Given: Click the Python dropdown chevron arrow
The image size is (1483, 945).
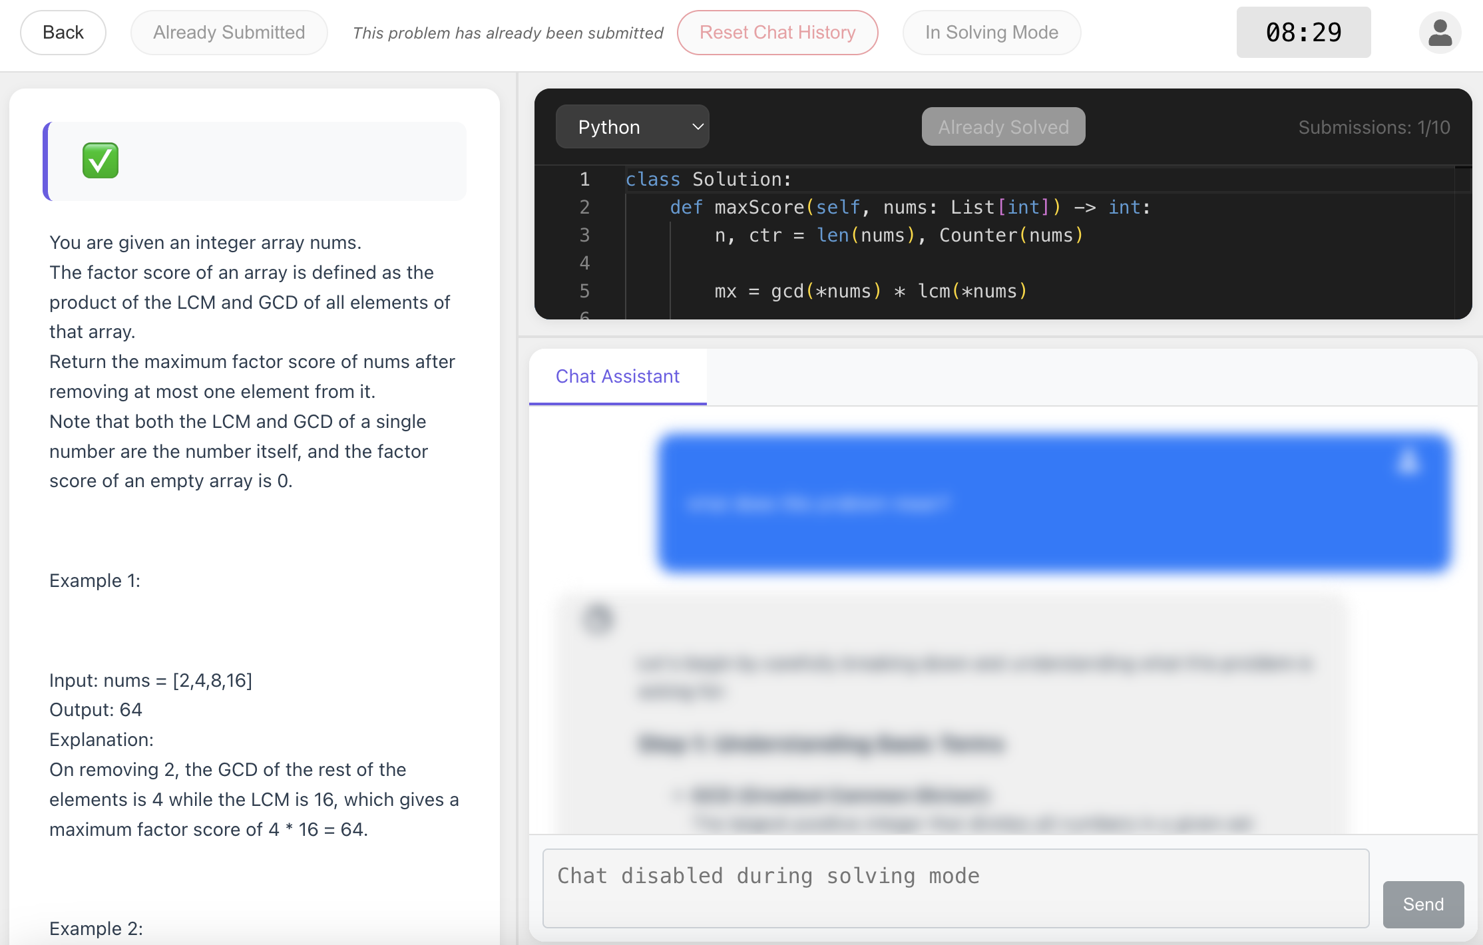Looking at the screenshot, I should (698, 126).
